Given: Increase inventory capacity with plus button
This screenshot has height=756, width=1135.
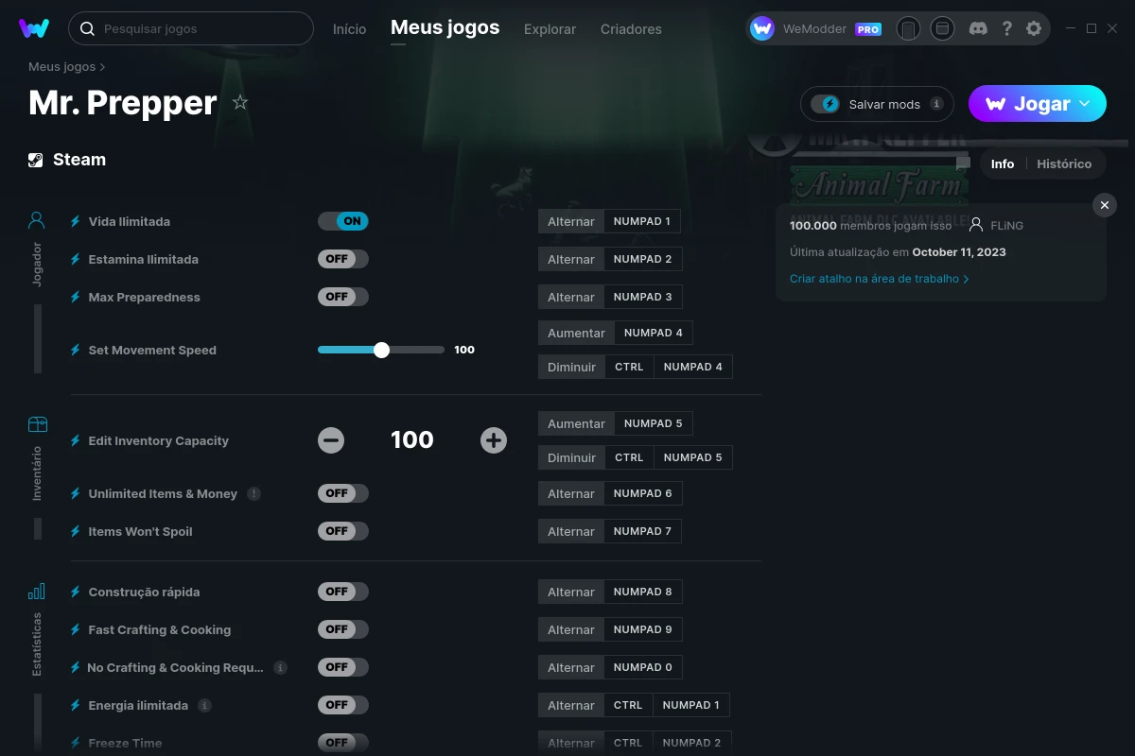Looking at the screenshot, I should [494, 440].
